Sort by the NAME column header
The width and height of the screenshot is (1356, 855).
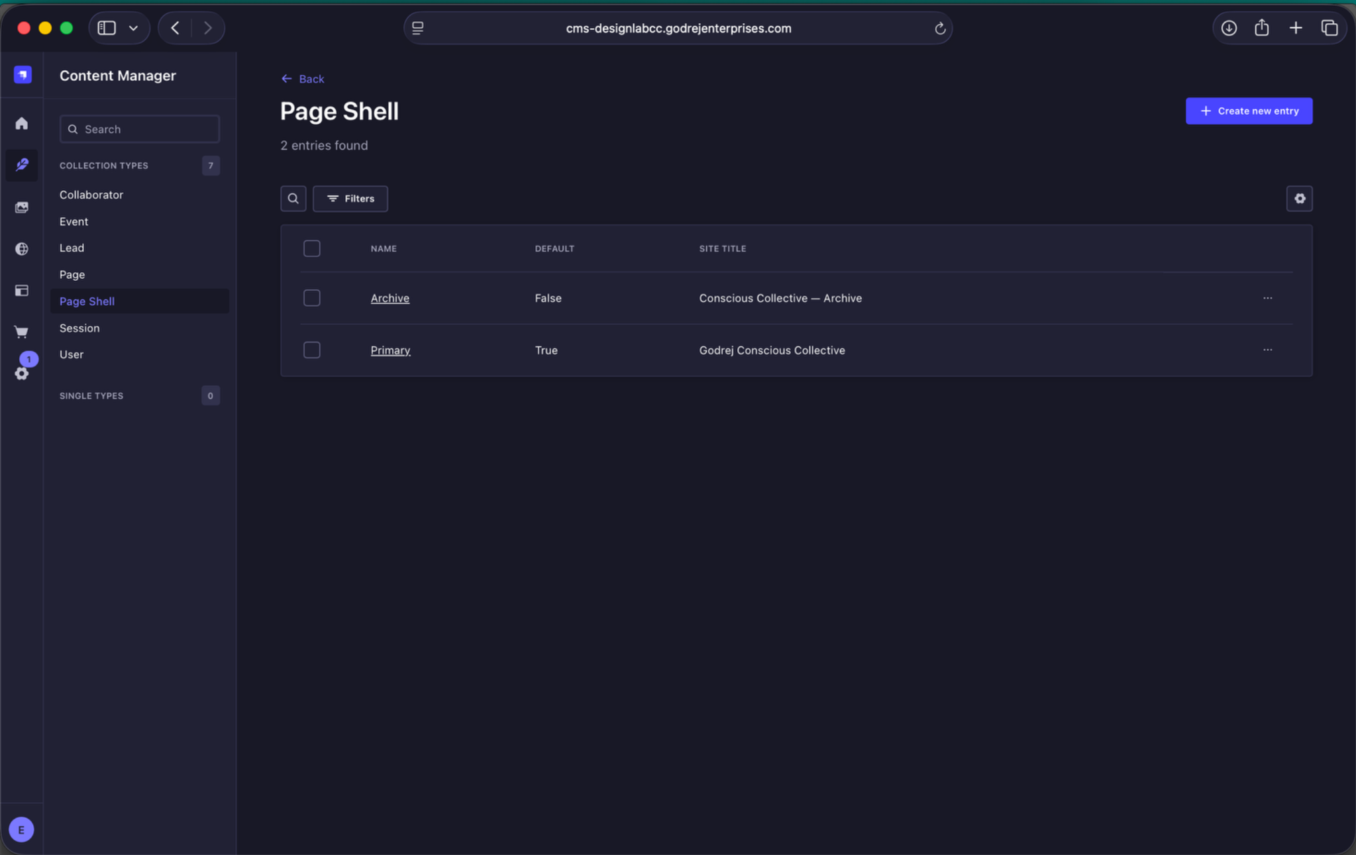[384, 248]
